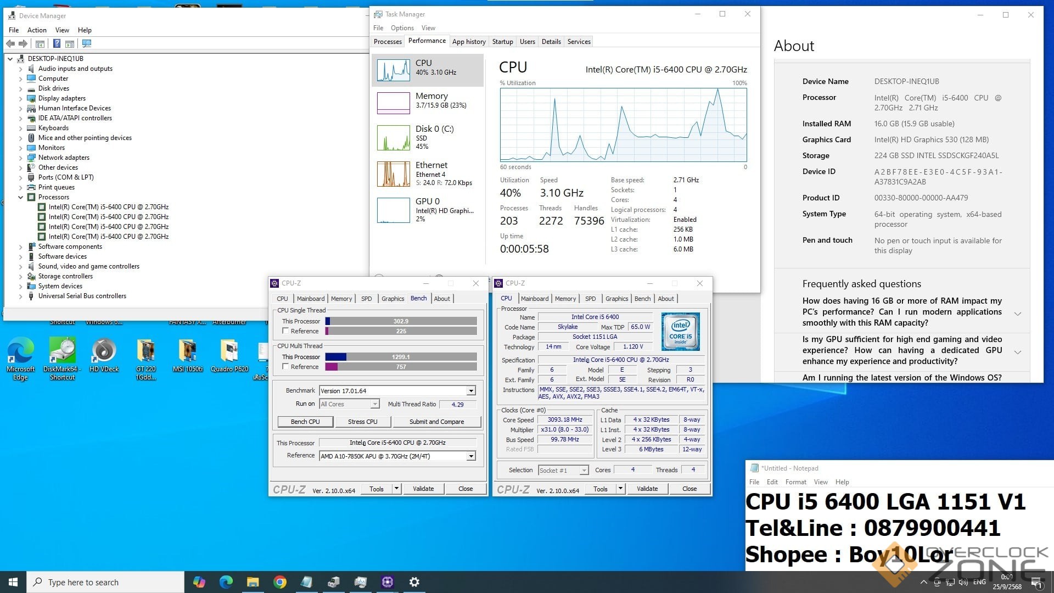1054x593 pixels.
Task: Expand the Display adapters tree node
Action: 21,98
